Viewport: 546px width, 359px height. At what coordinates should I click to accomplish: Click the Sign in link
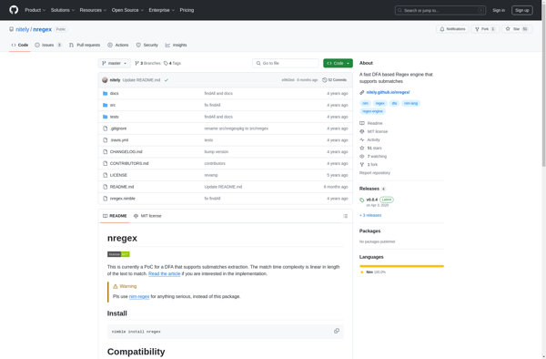click(x=499, y=10)
